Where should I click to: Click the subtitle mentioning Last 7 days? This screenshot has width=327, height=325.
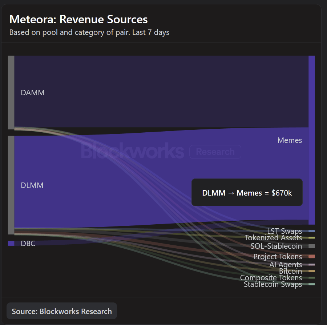89,32
